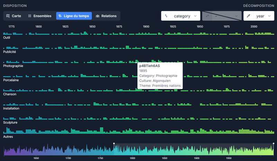Click the people icon beside Relations
Viewport: 277px width, 161px height.
[98, 16]
